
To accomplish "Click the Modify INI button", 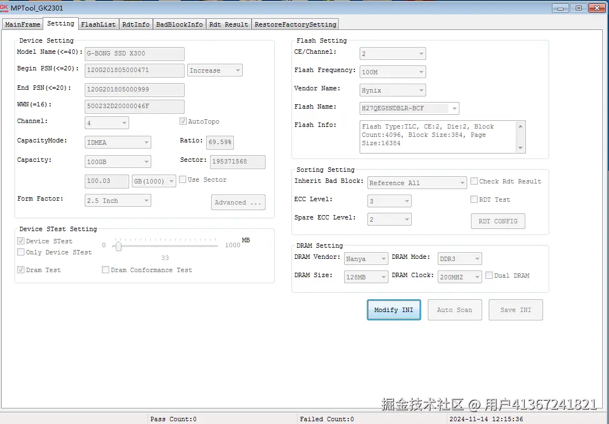I will [394, 310].
